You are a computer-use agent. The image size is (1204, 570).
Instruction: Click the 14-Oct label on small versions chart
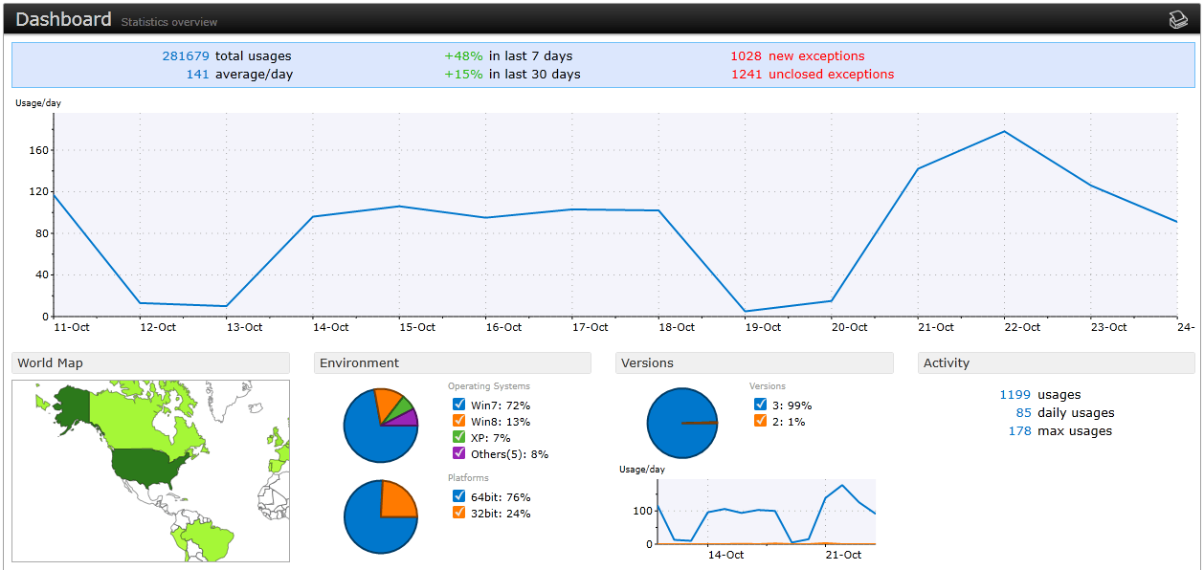tap(725, 555)
